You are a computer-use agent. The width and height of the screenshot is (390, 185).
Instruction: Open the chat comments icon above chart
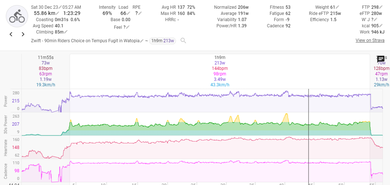[381, 59]
